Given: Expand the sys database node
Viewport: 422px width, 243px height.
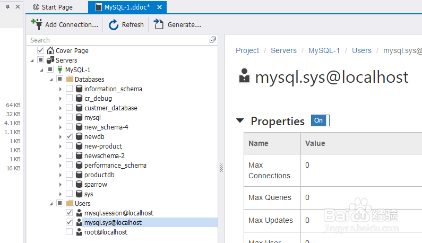Looking at the screenshot, I should (x=61, y=194).
